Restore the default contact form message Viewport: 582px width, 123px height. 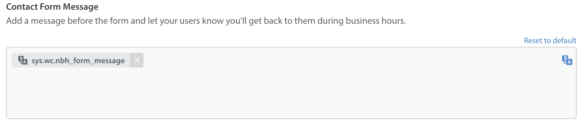tap(550, 40)
